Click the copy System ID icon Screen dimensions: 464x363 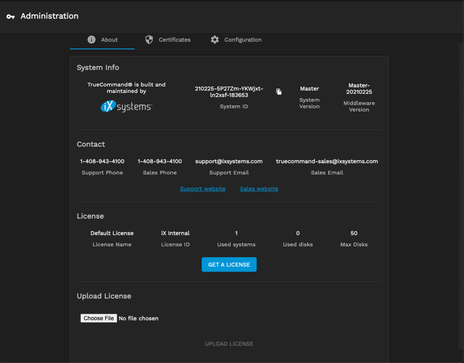click(279, 92)
